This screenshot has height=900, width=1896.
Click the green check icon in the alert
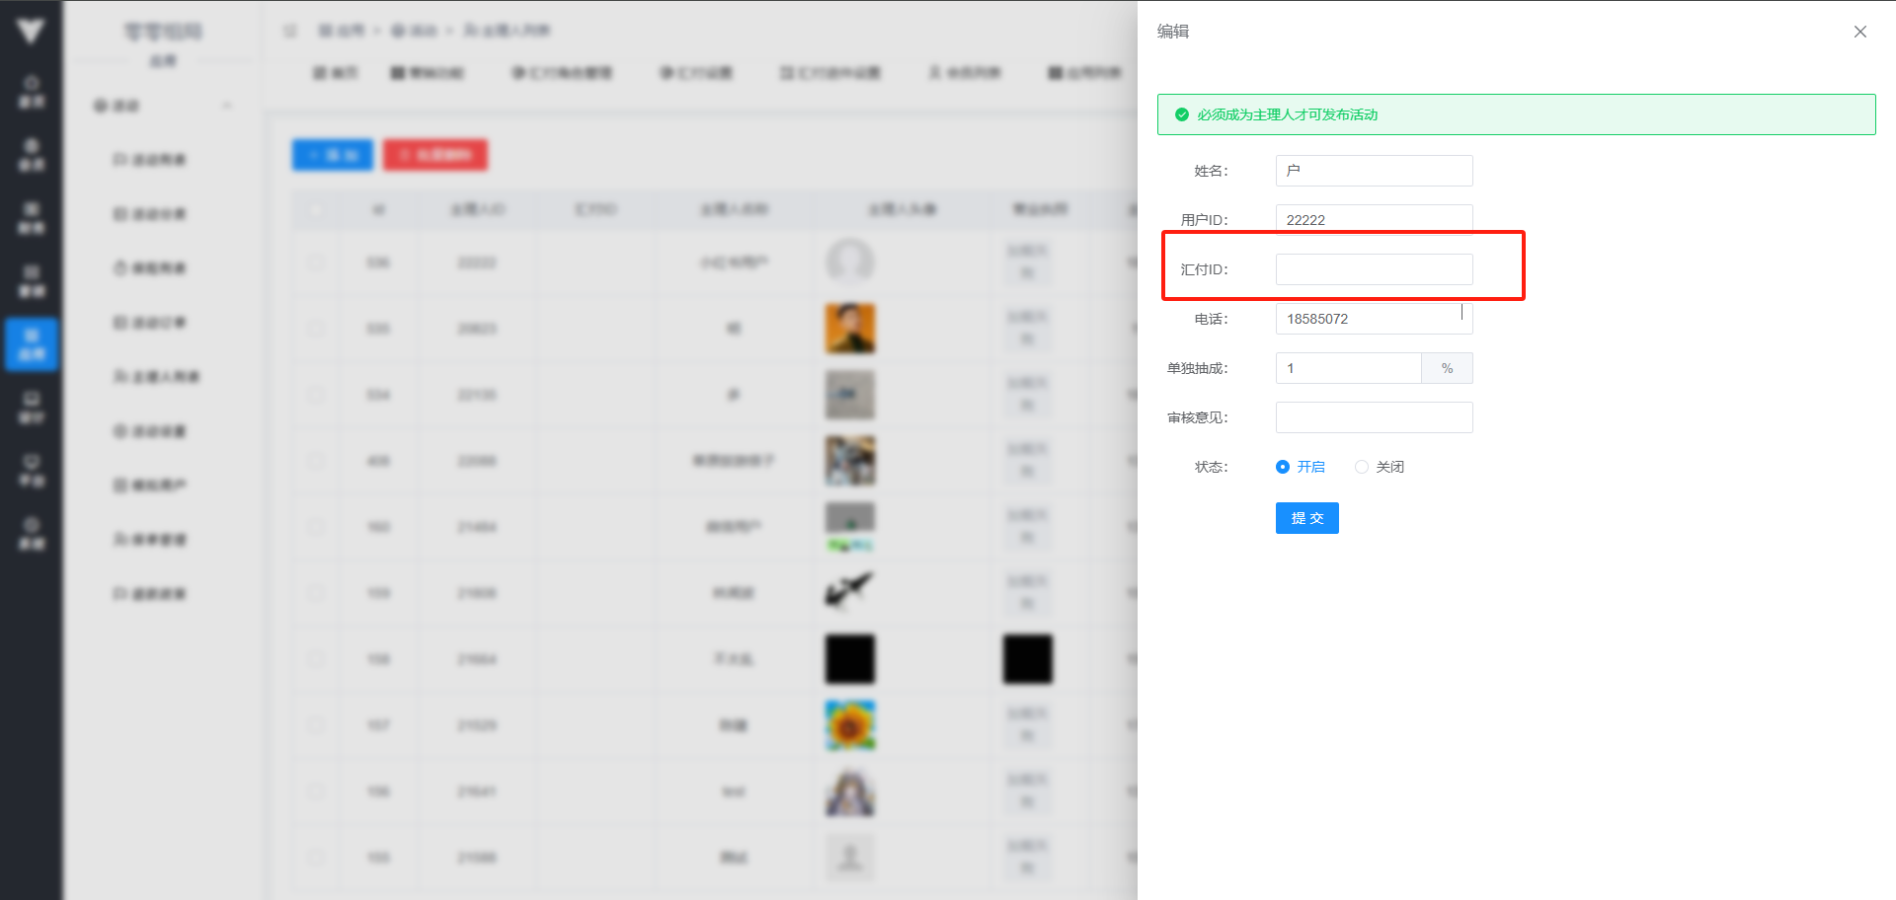point(1181,114)
